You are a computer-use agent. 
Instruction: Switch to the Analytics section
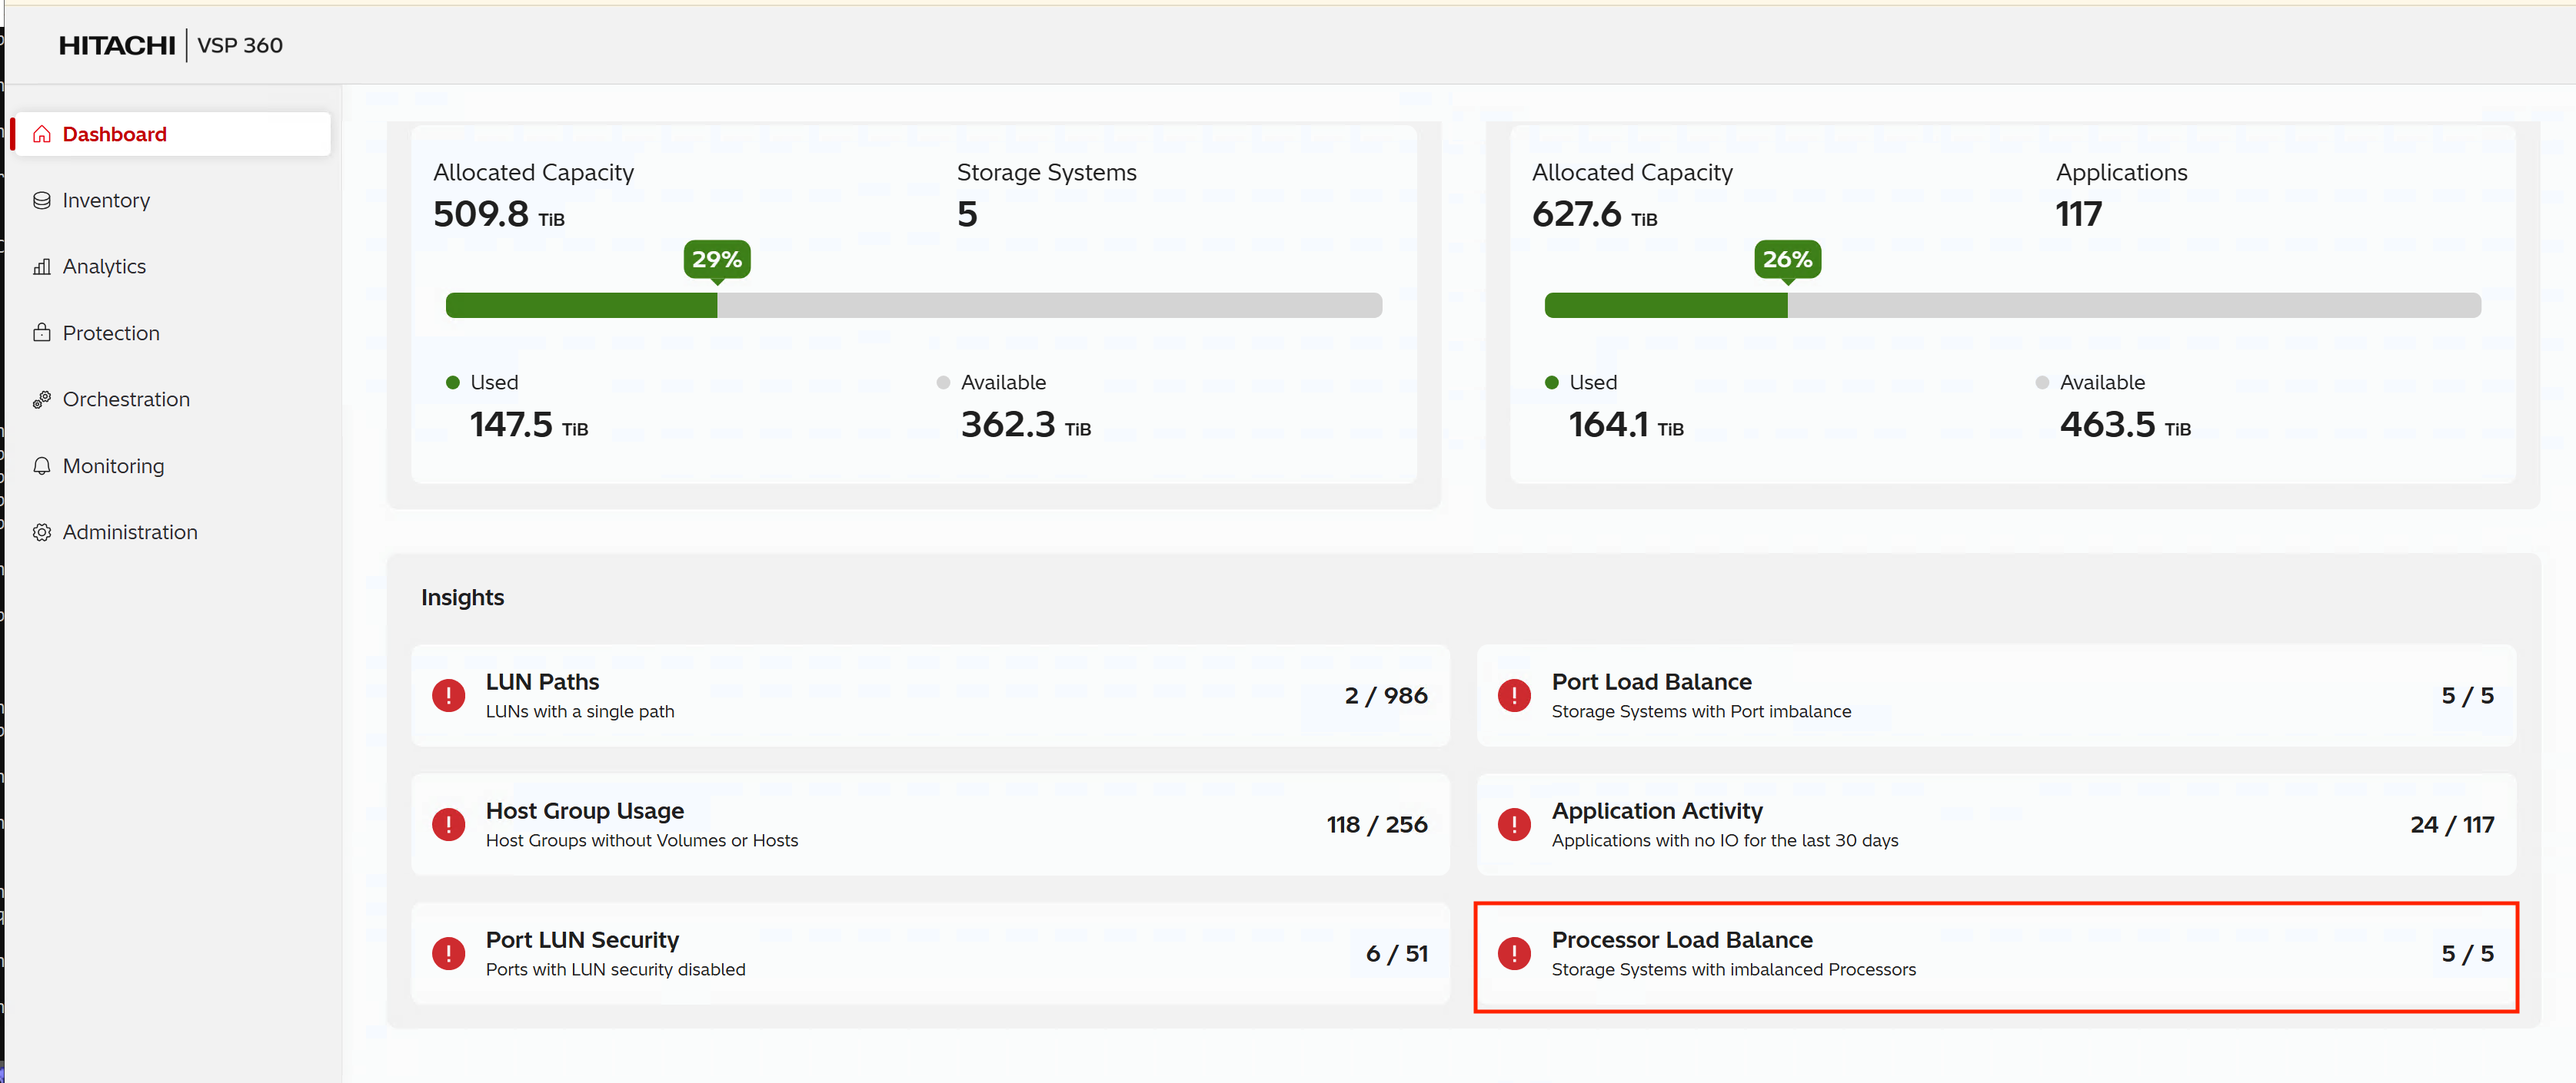103,266
